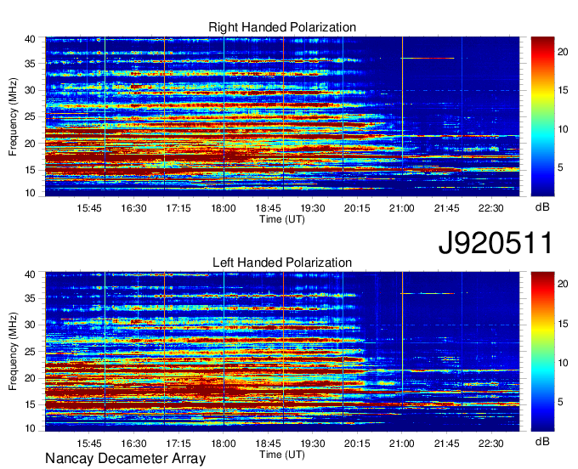
Task: Click the 30 MHz tick label on top plot
Action: click(x=31, y=91)
